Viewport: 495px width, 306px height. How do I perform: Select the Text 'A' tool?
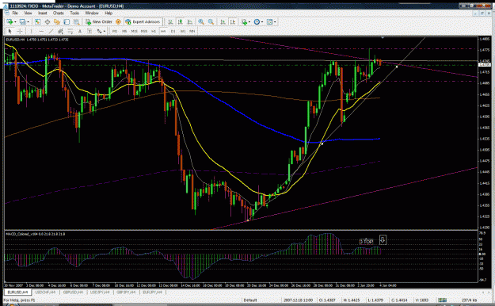(79, 31)
